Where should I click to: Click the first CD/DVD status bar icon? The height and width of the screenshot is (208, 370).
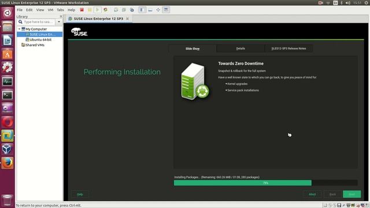click(330, 206)
